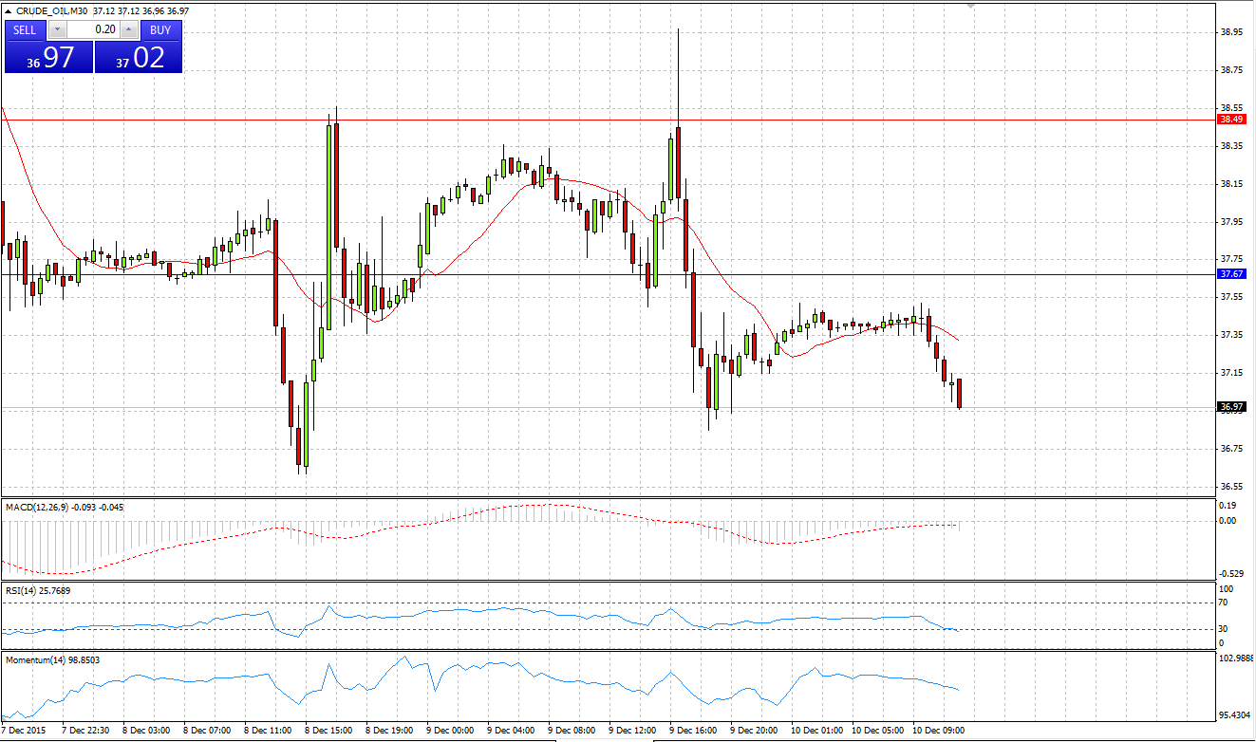The height and width of the screenshot is (742, 1256).
Task: Click the 36.55 price scale value
Action: click(x=1231, y=486)
